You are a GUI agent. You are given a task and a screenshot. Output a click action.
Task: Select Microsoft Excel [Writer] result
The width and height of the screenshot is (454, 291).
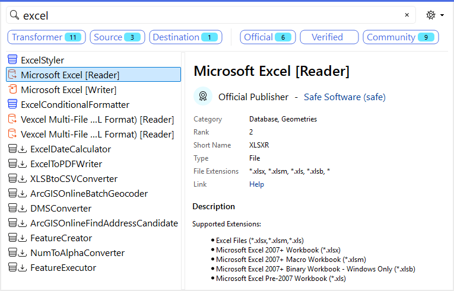(94, 89)
